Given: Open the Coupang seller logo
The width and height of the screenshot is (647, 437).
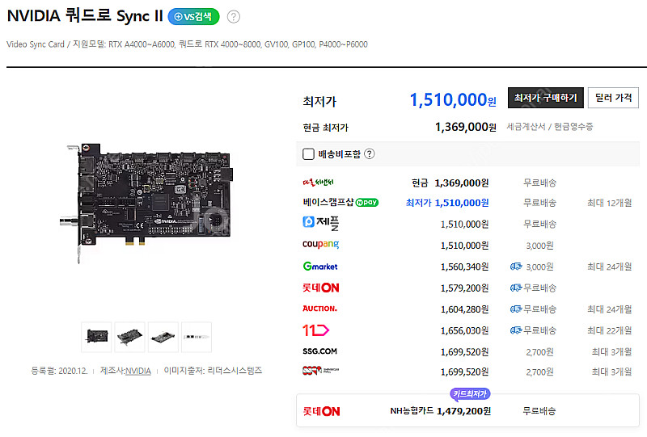Looking at the screenshot, I should tap(320, 244).
